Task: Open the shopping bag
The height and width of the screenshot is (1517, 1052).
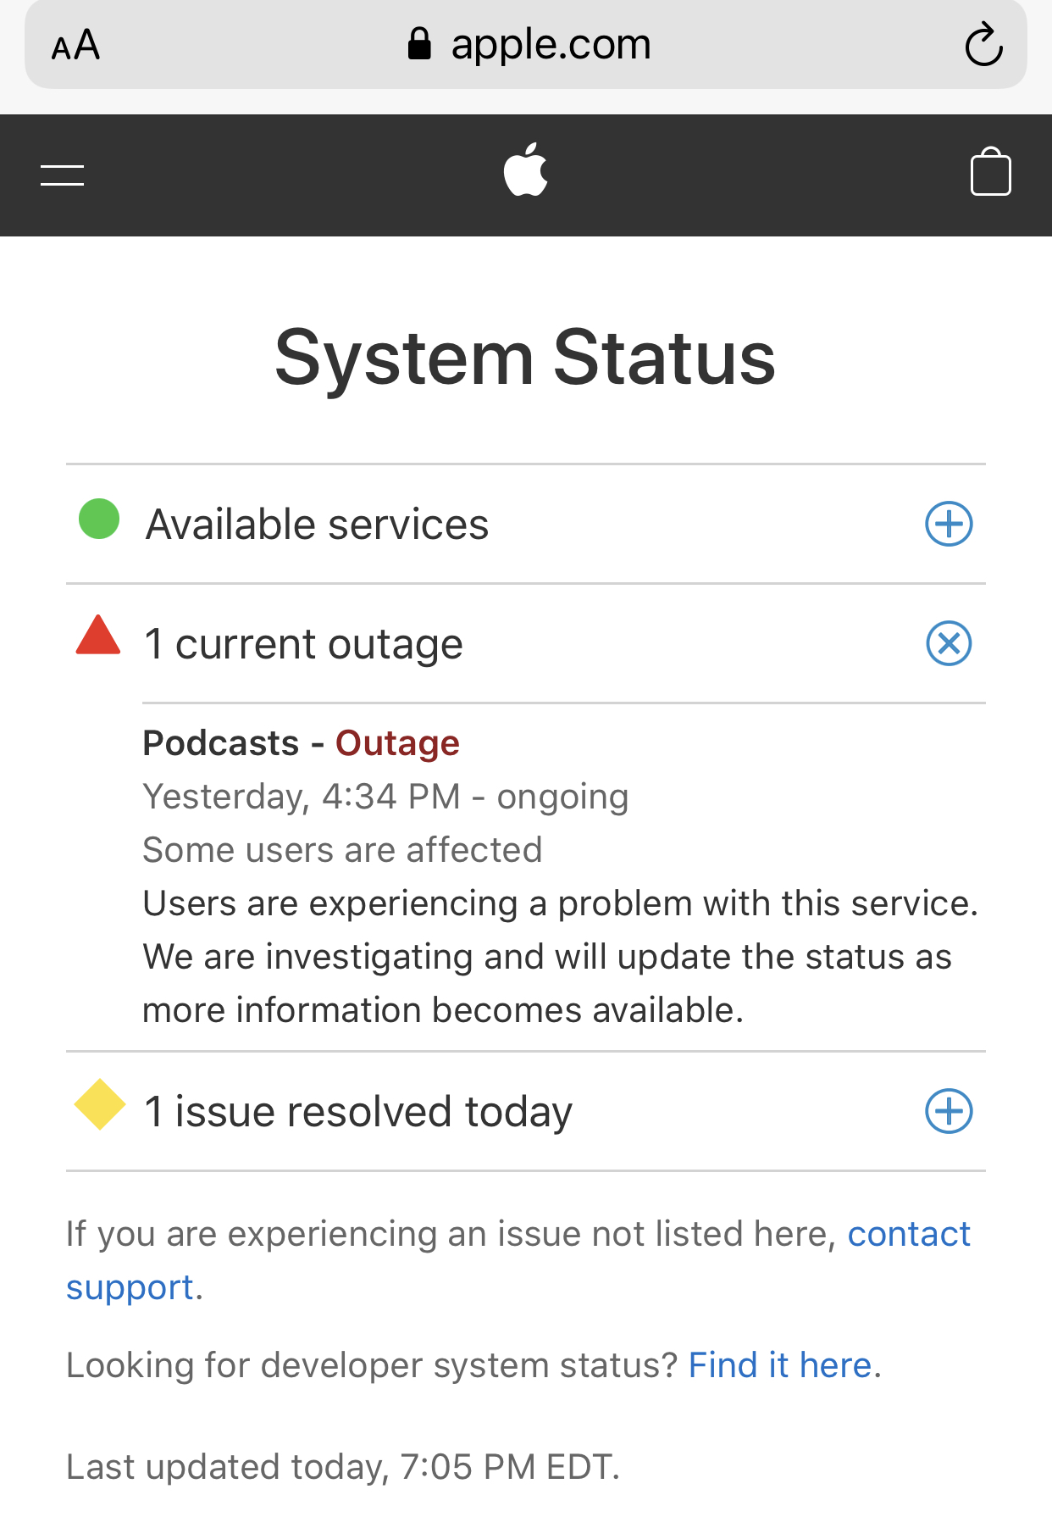Action: click(x=989, y=172)
